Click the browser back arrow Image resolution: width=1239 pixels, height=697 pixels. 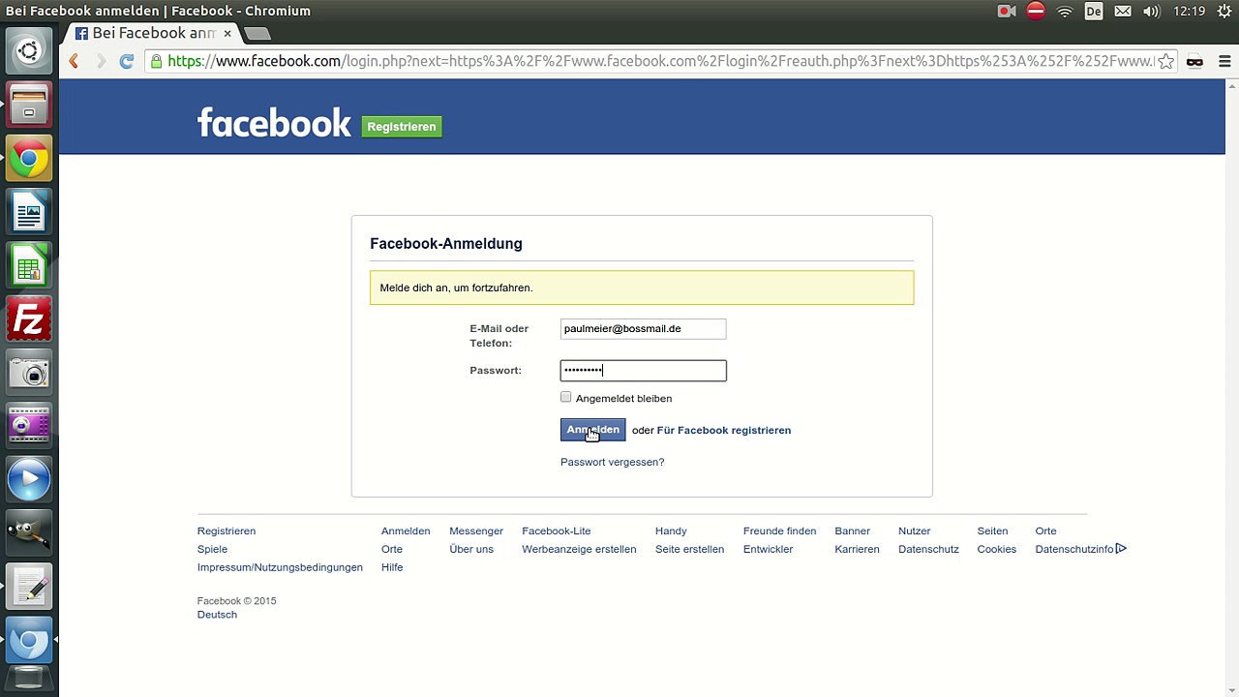(74, 61)
